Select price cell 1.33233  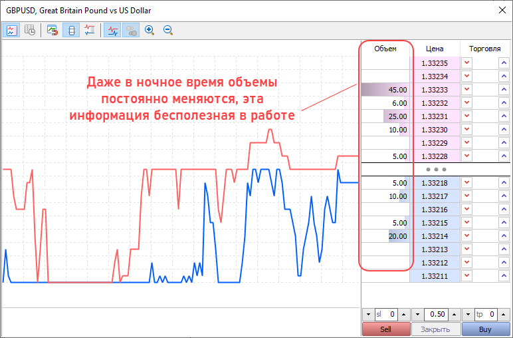pyautogui.click(x=435, y=90)
